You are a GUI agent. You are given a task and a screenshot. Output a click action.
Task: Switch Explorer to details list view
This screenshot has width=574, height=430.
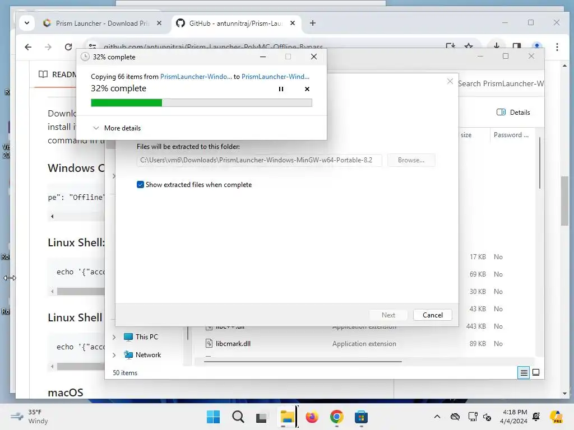(524, 372)
